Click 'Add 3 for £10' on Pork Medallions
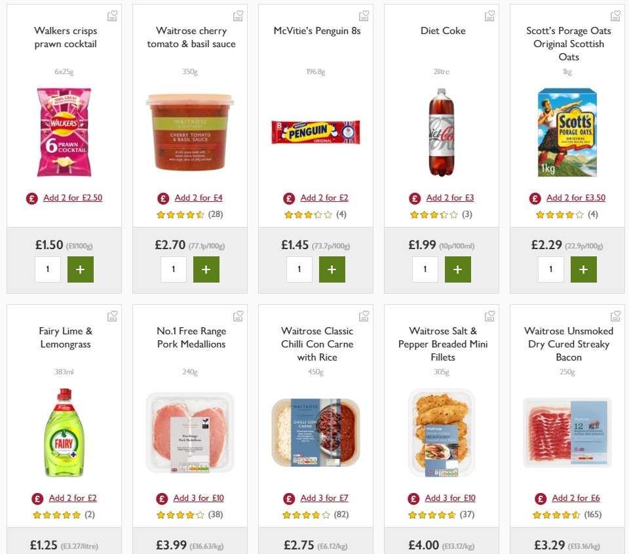The height and width of the screenshot is (554, 629). point(199,498)
